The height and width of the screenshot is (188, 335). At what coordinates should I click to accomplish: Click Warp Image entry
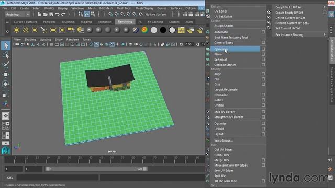[224, 140]
